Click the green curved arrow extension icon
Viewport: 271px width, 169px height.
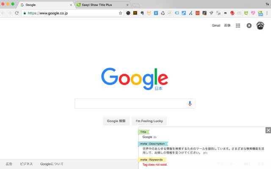pyautogui.click(x=246, y=13)
